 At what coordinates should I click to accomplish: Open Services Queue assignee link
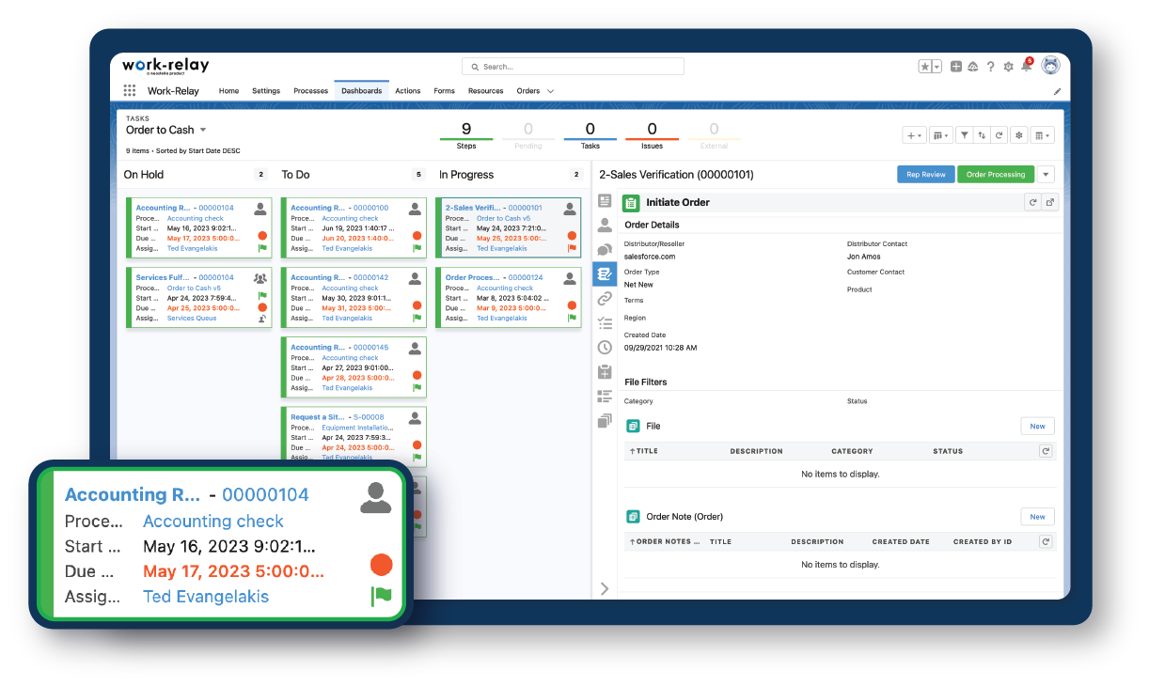(192, 318)
